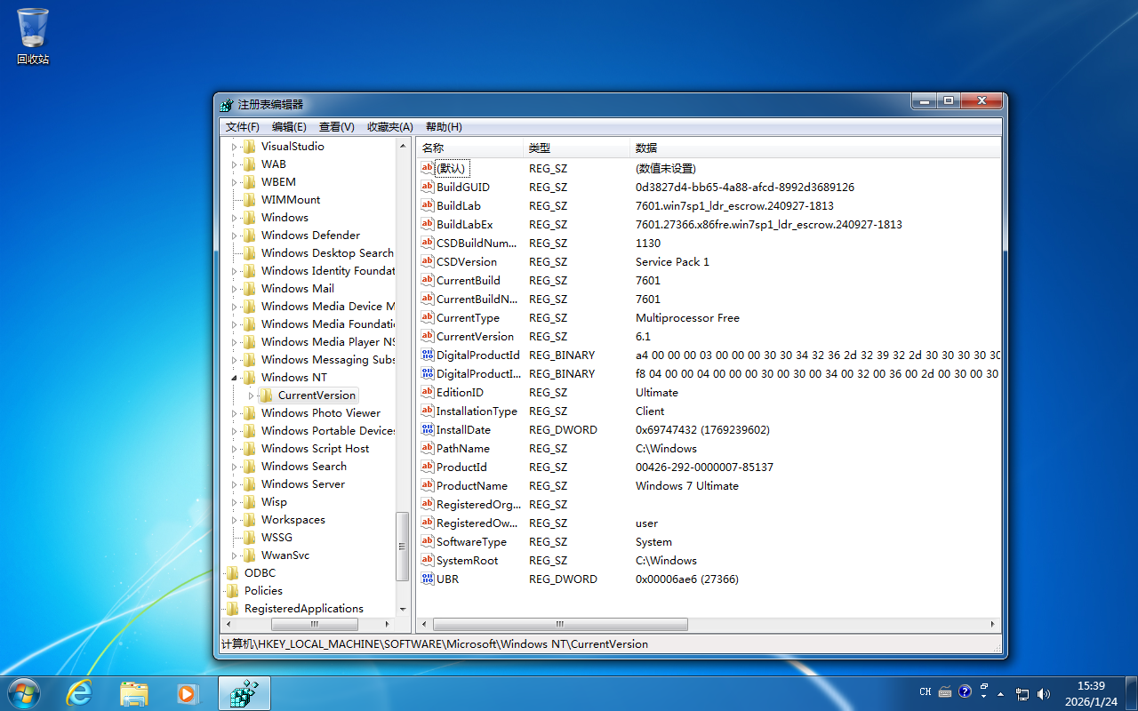Open the CH language indicator in the tray

coord(925,691)
